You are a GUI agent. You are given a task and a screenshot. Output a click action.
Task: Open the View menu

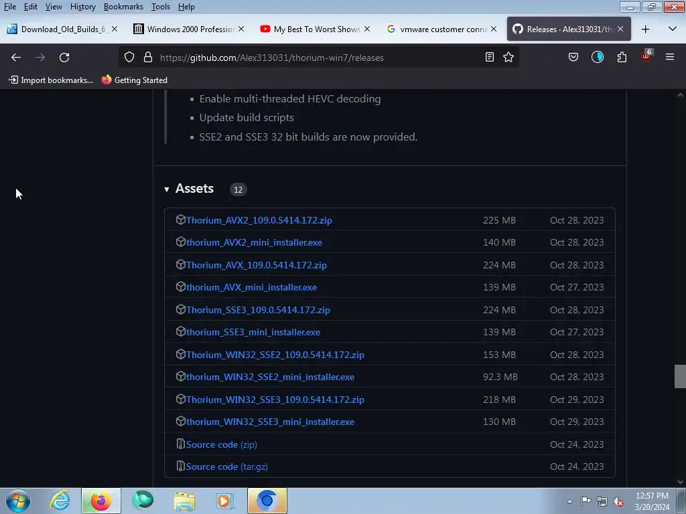[x=54, y=7]
